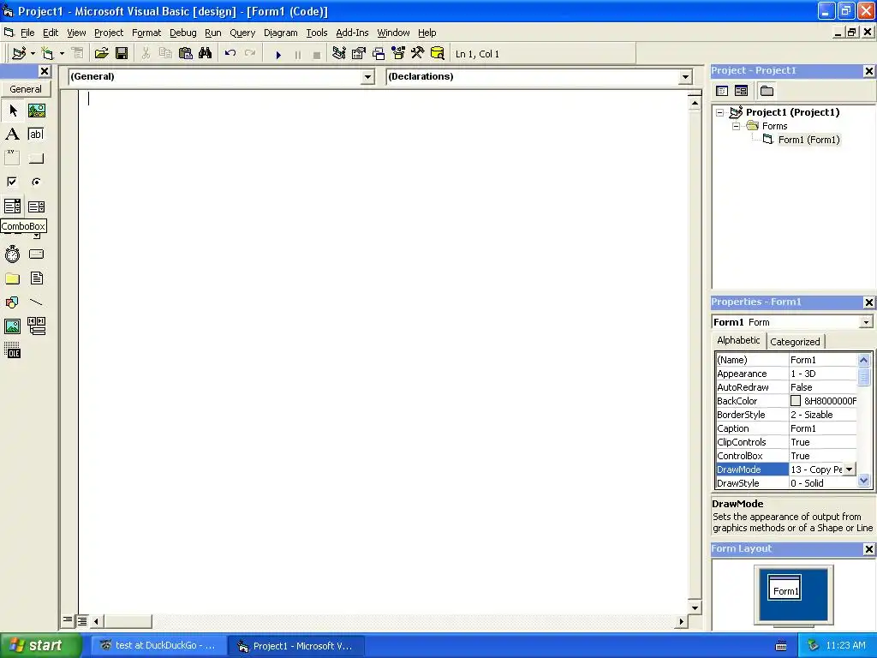Open the Debug menu
This screenshot has height=658, width=877.
(x=183, y=33)
